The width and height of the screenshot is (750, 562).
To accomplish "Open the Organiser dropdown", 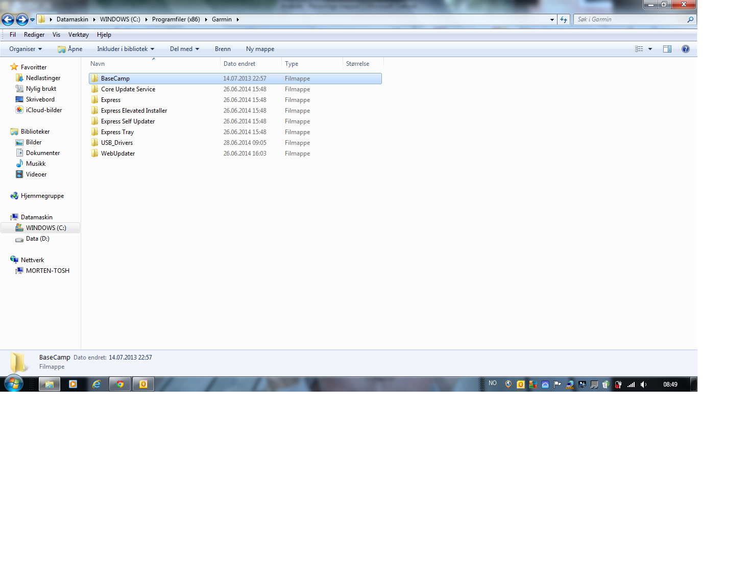I will 26,49.
